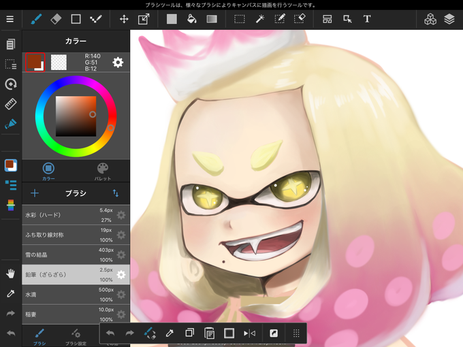The image size is (463, 347).
Task: Toggle the pen correction icon in sidebar
Action: coord(11,124)
